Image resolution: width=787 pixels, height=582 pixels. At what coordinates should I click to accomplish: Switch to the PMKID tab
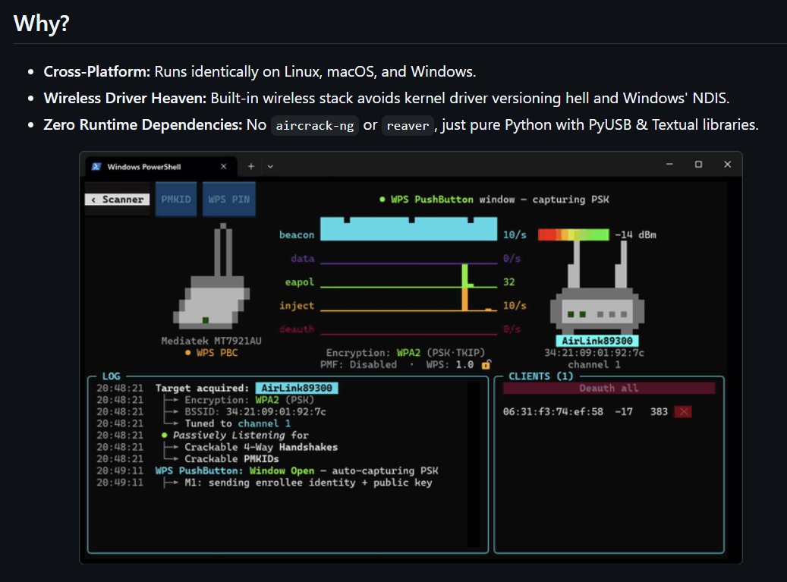176,199
